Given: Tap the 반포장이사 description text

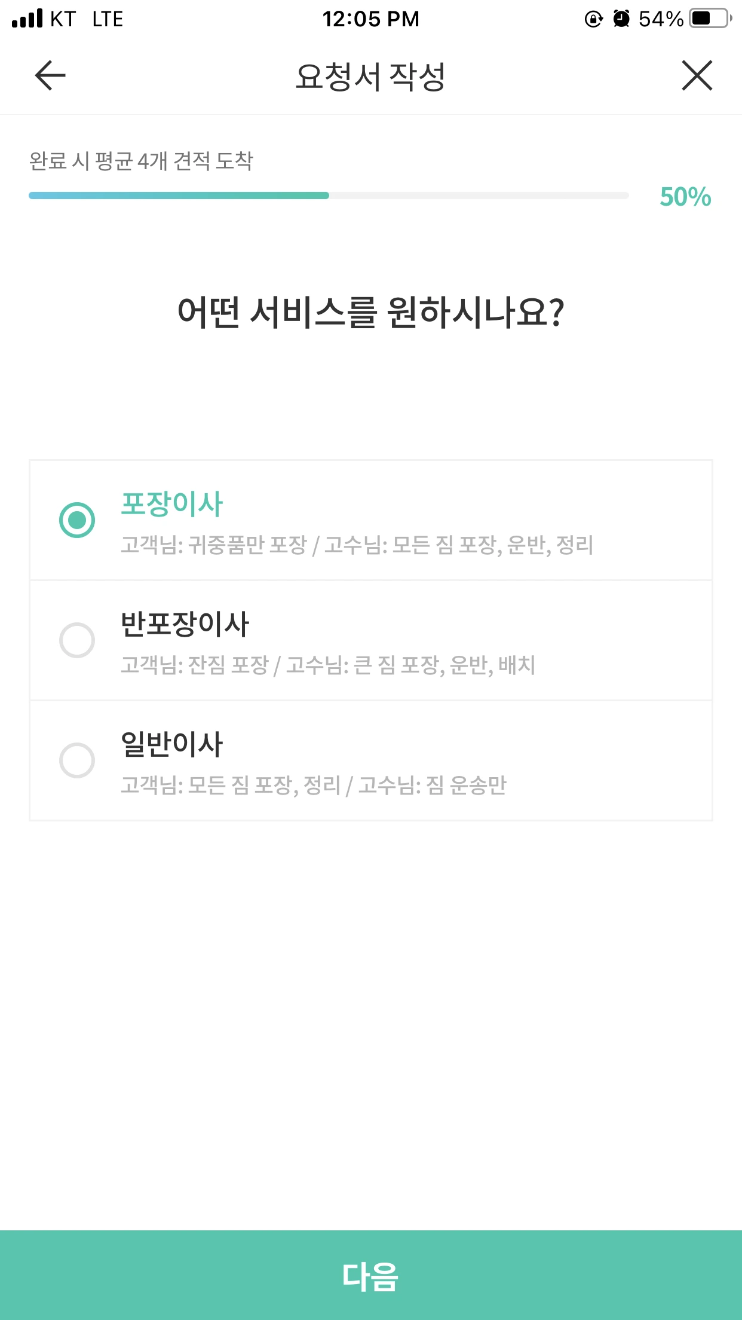Looking at the screenshot, I should pos(328,665).
